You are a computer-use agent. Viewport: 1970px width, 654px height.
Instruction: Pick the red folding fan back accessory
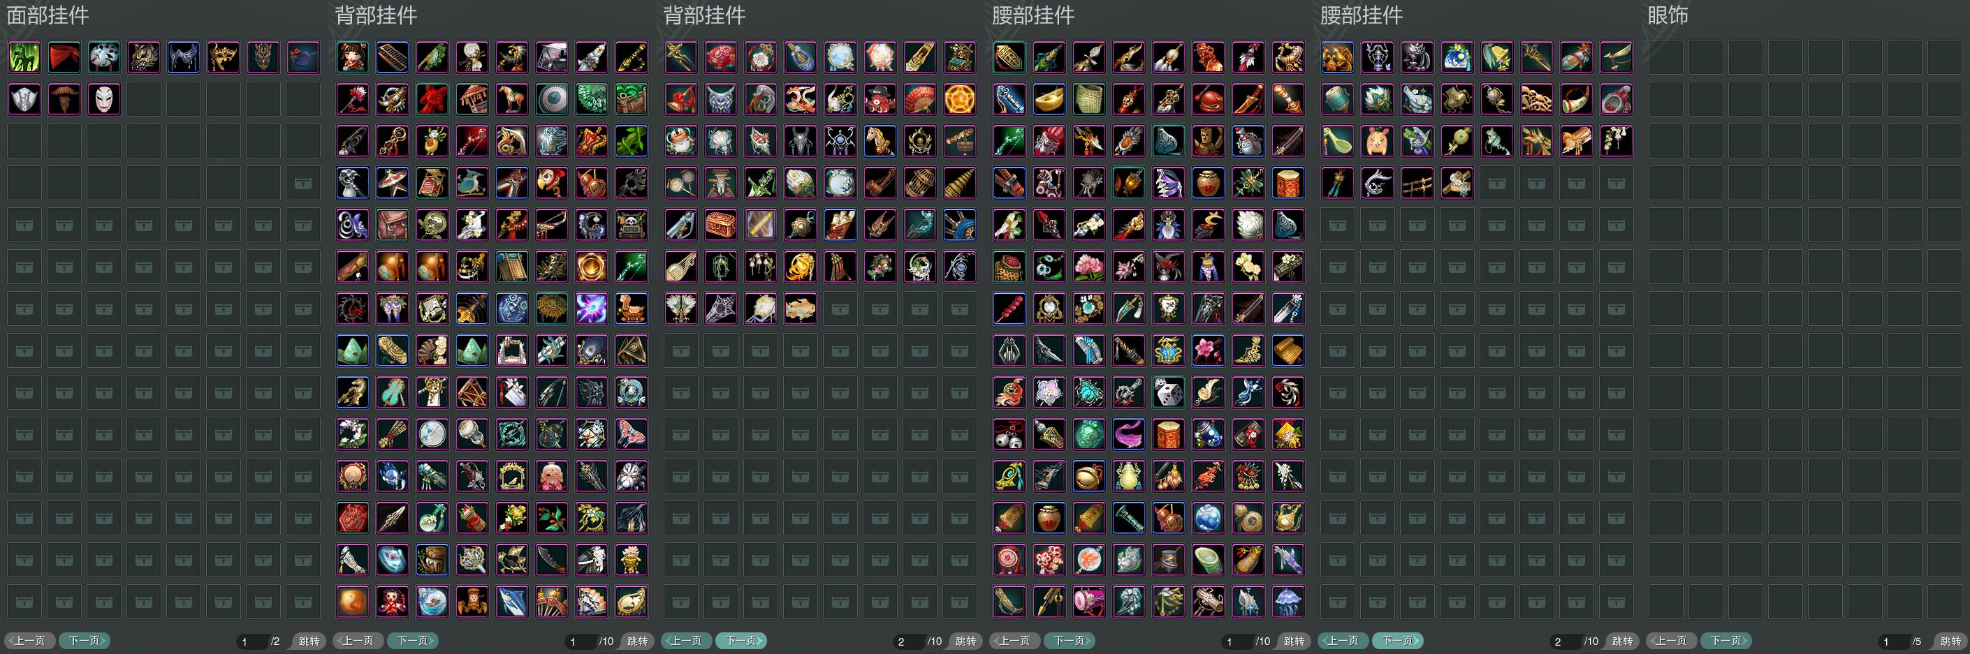click(920, 99)
